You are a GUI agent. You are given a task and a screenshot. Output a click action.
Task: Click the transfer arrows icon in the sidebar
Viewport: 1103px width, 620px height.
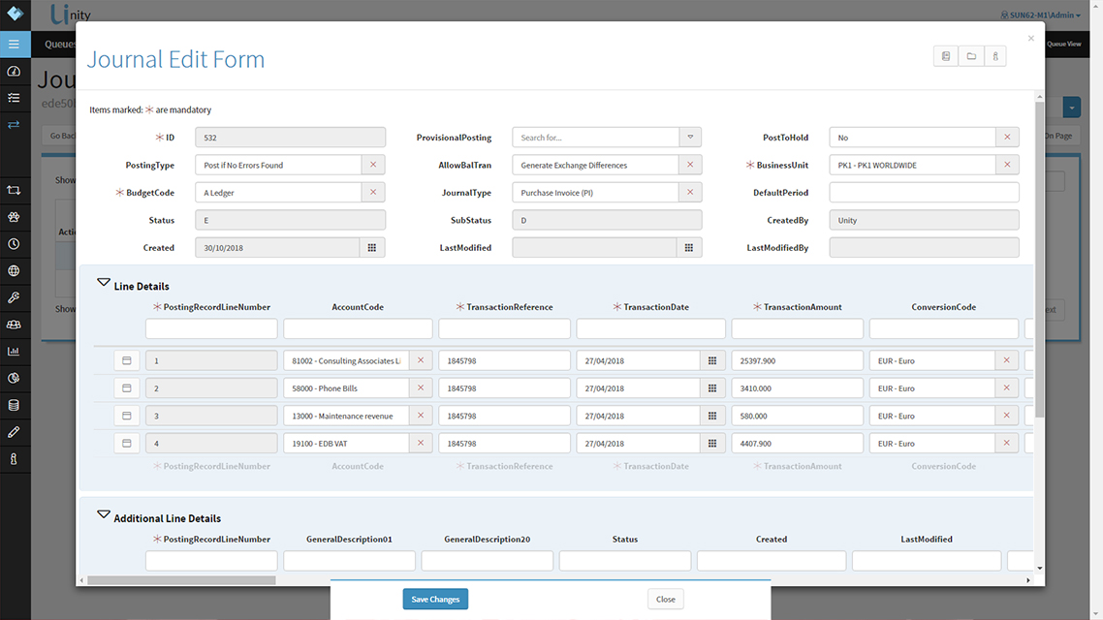(x=14, y=125)
